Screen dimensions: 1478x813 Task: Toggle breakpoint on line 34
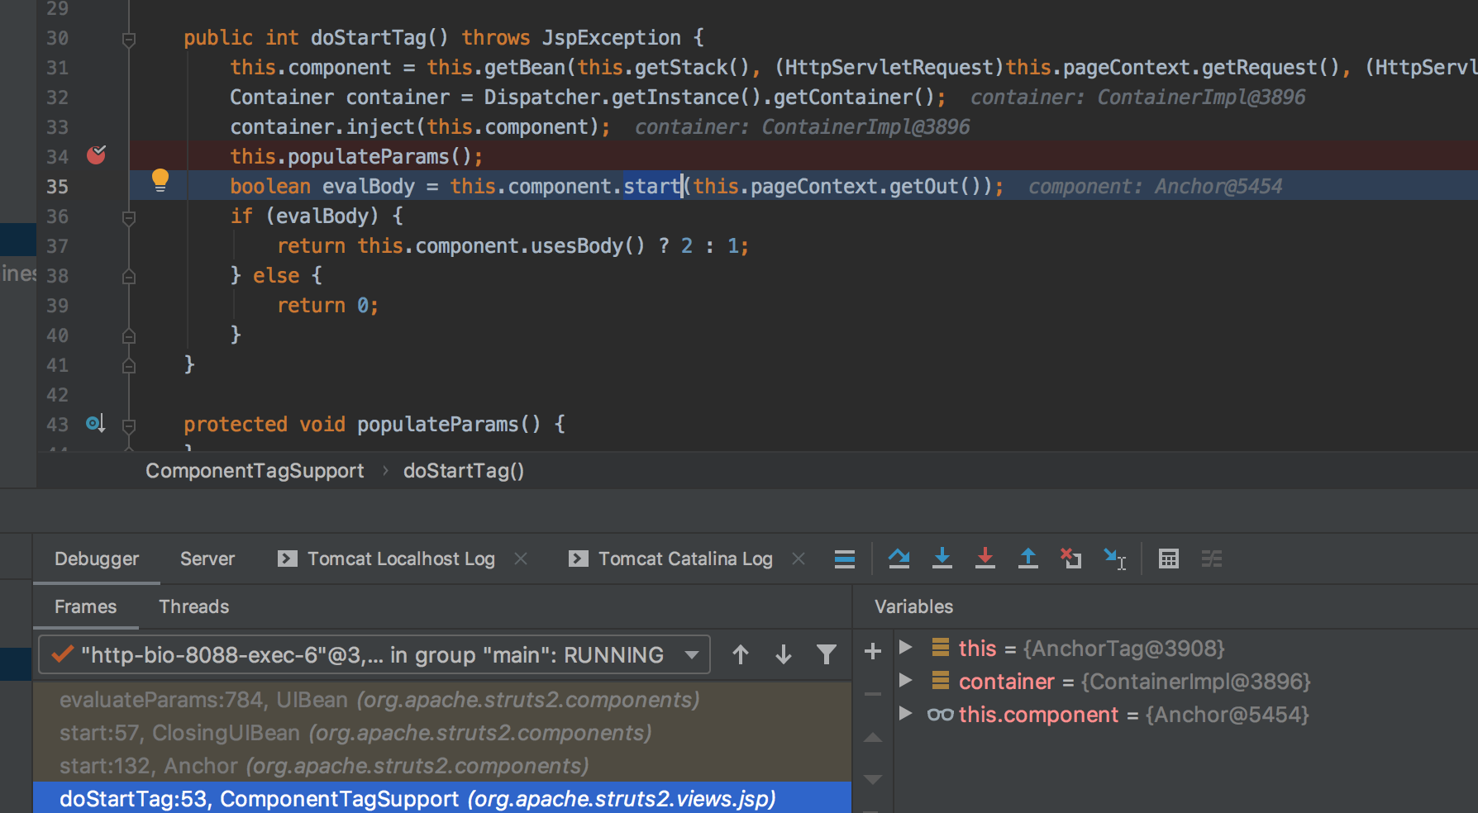[x=97, y=155]
